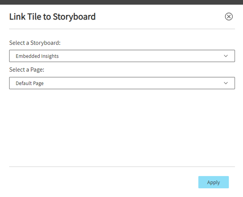Click the divider line above Apply
The image size is (243, 197).
click(x=122, y=167)
